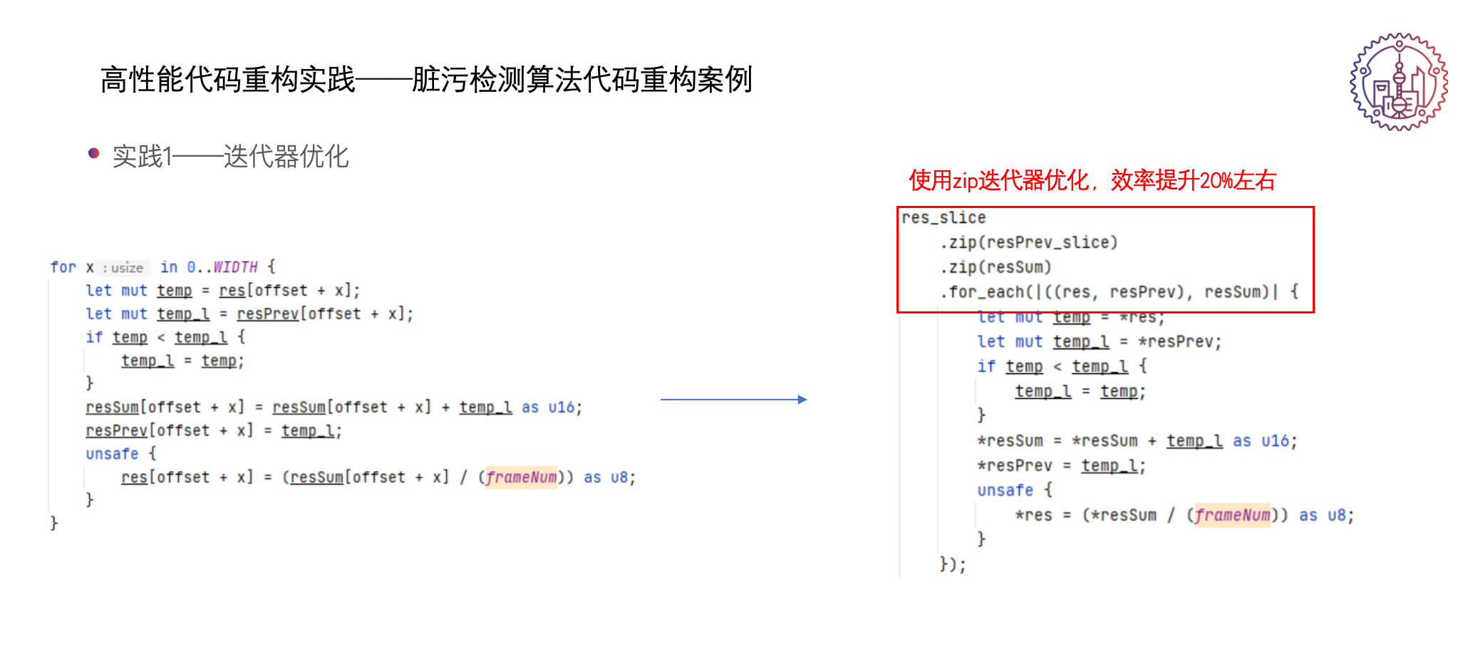Click the gear-shaped logo in the top-right corner

click(x=1398, y=82)
